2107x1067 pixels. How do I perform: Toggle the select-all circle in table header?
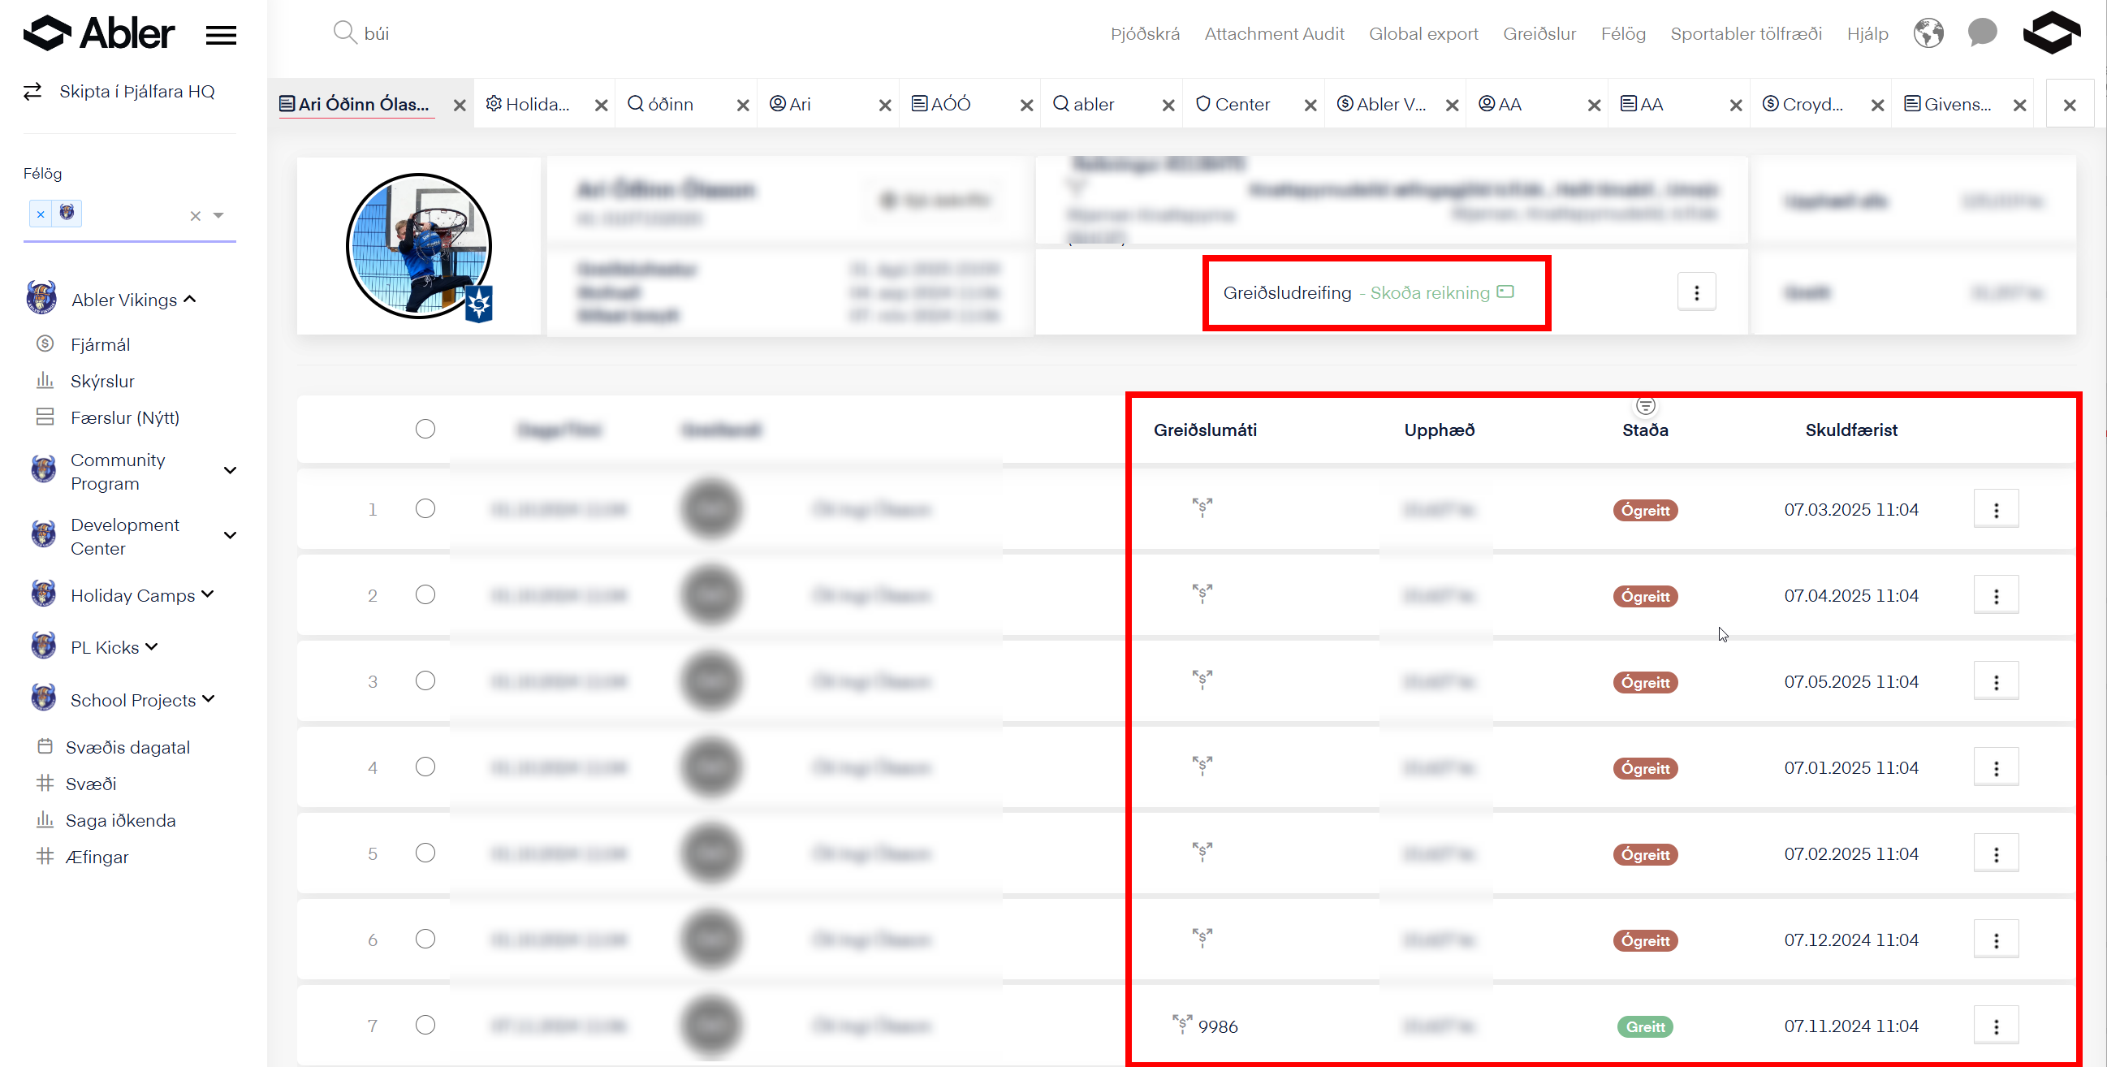click(x=425, y=429)
